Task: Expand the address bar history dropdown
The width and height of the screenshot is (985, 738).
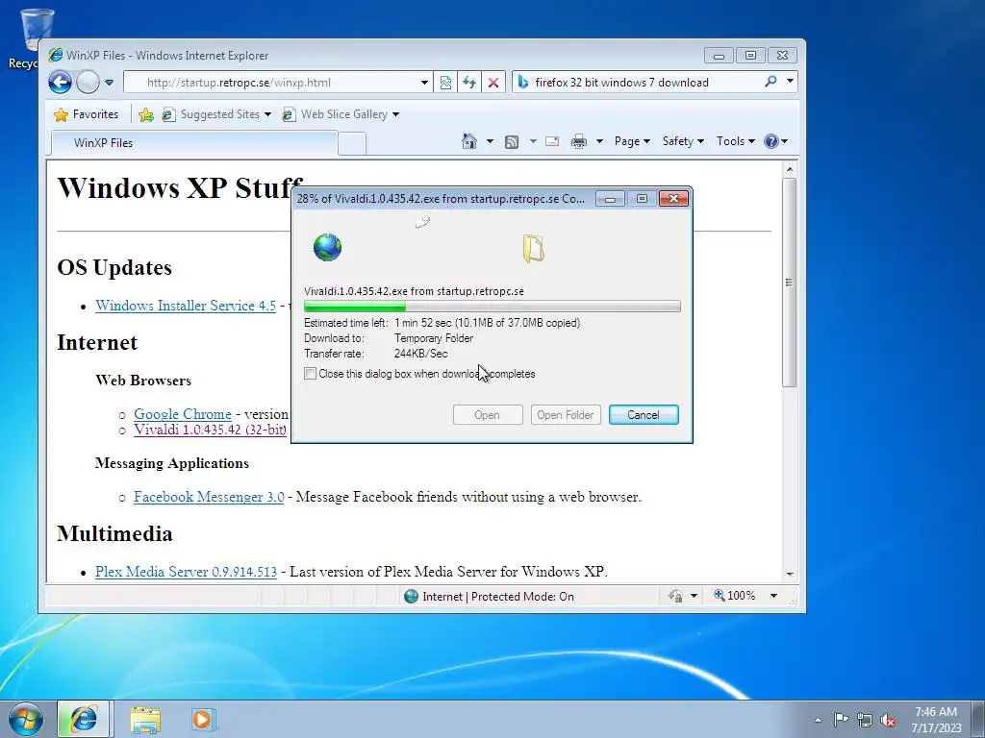Action: point(424,83)
